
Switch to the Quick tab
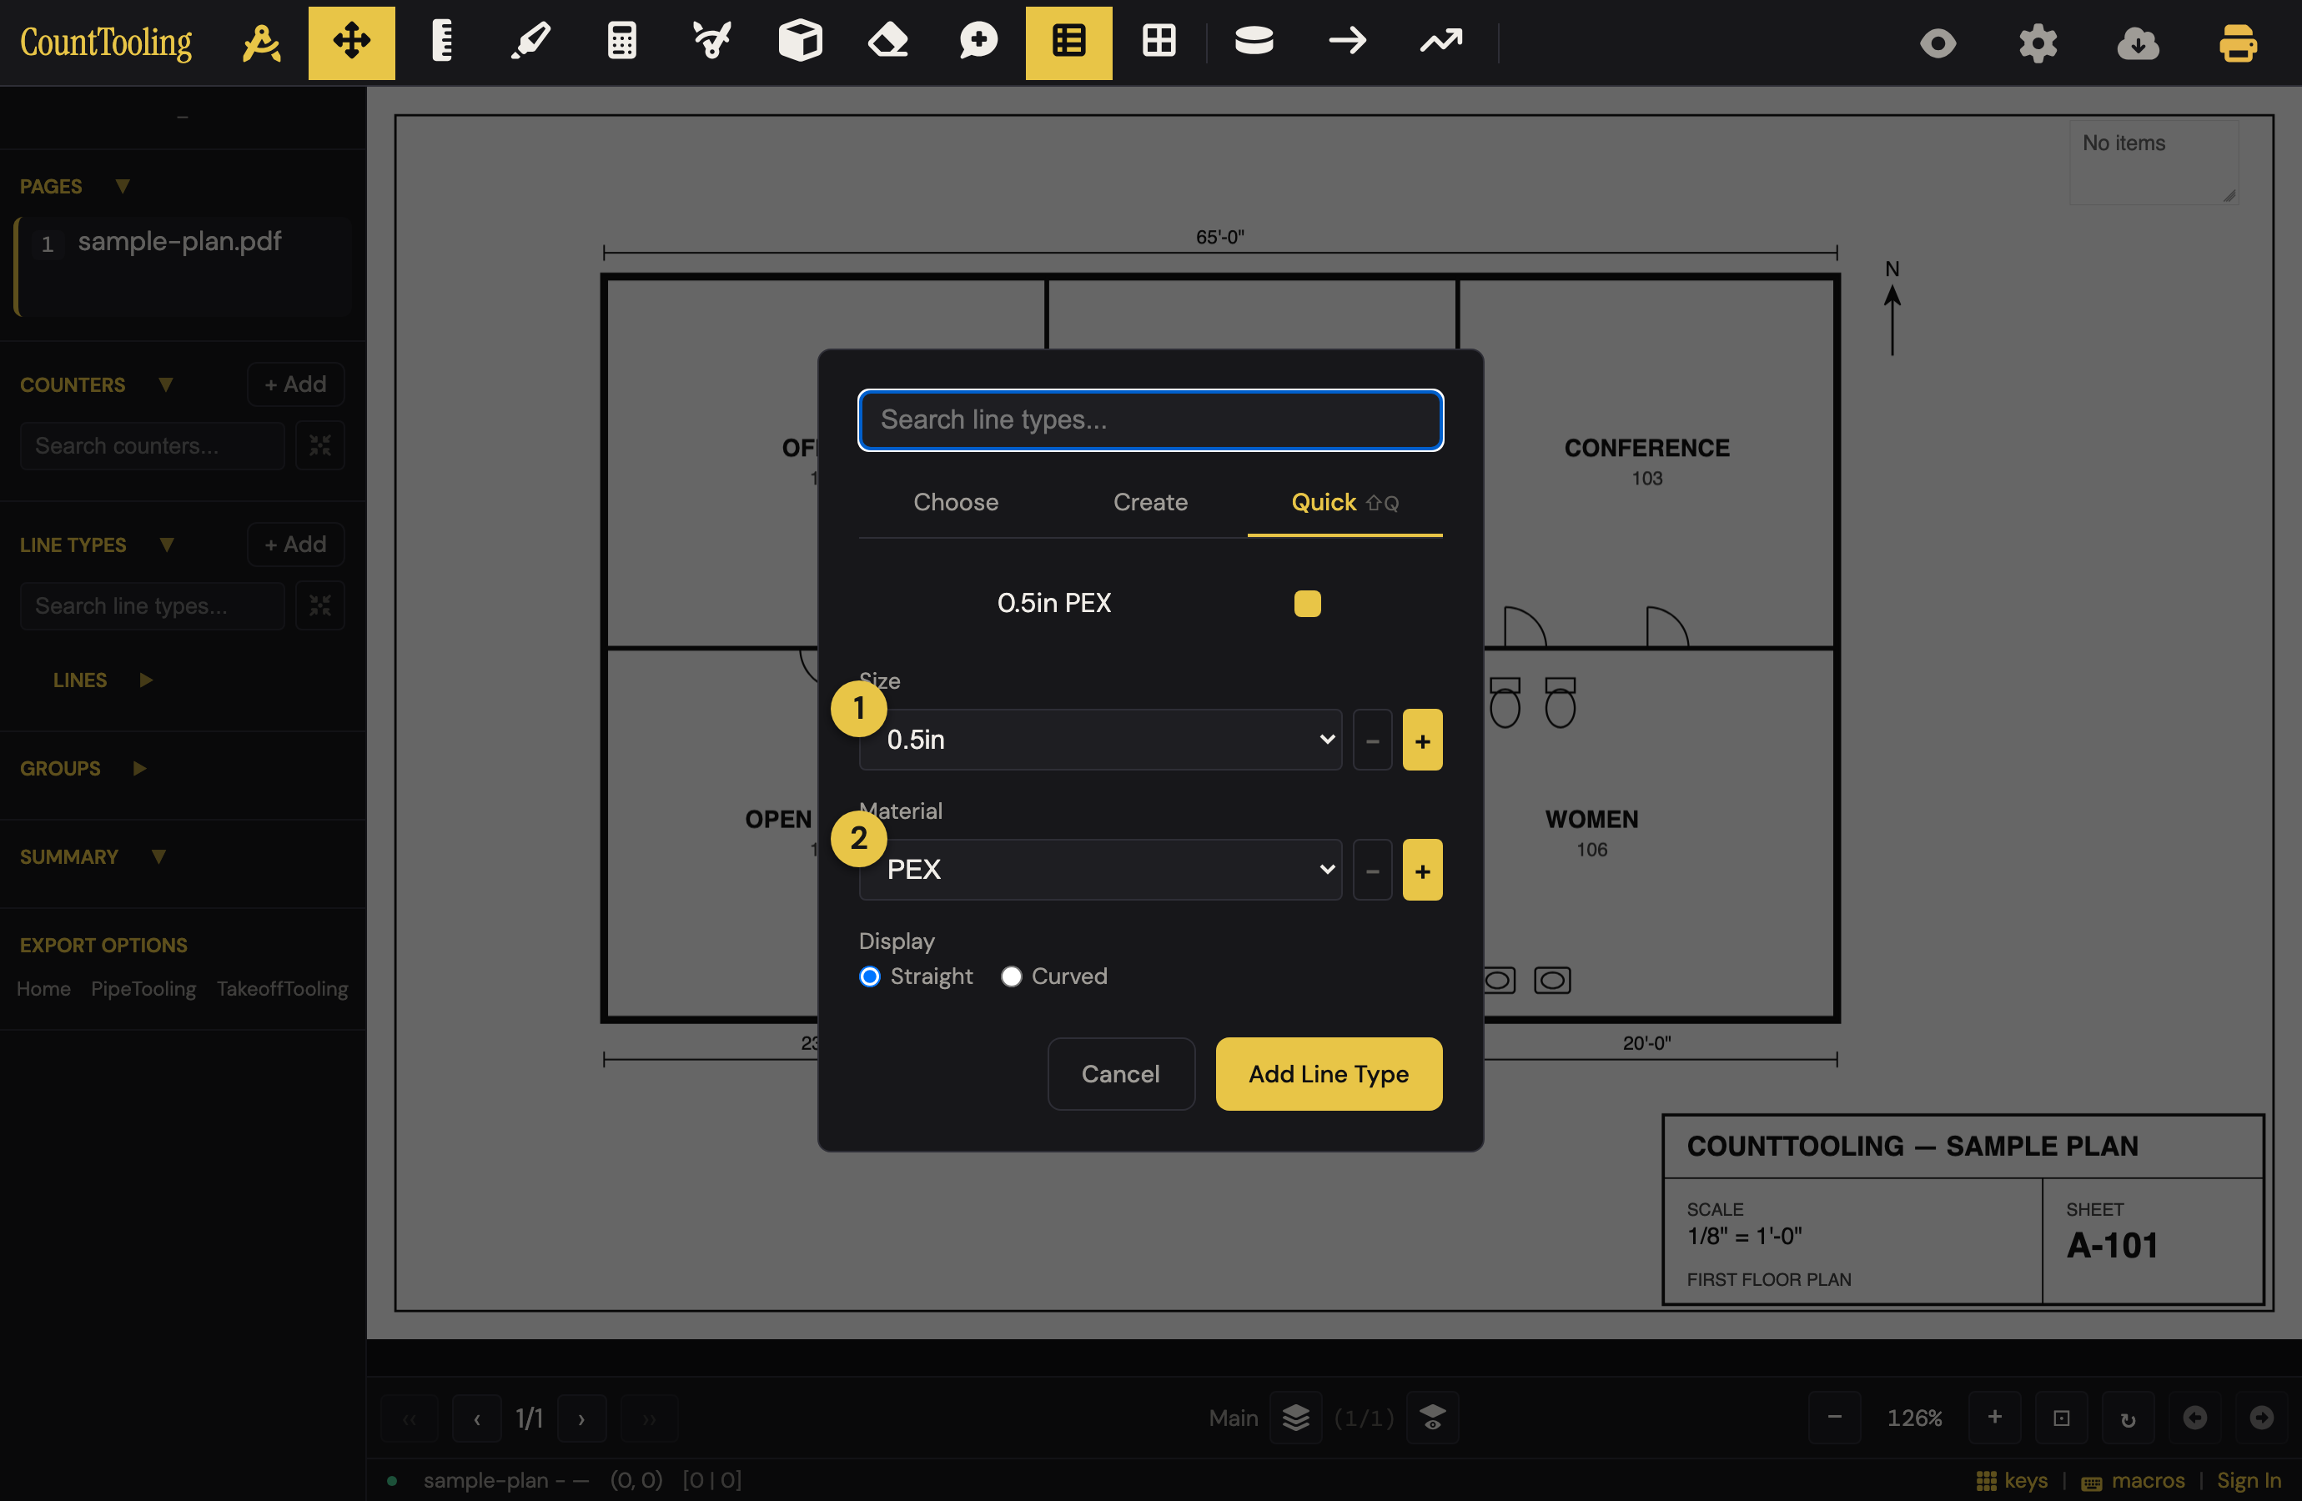(1345, 502)
